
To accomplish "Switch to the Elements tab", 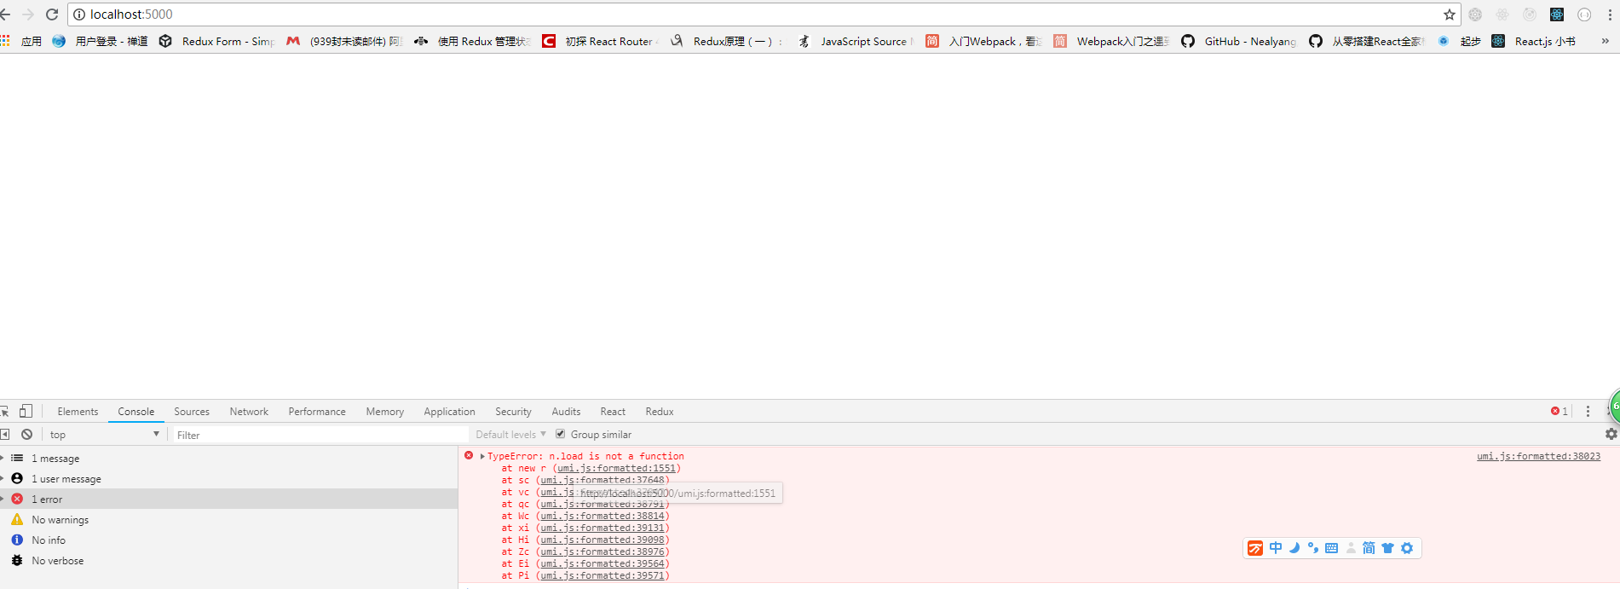I will 78,412.
